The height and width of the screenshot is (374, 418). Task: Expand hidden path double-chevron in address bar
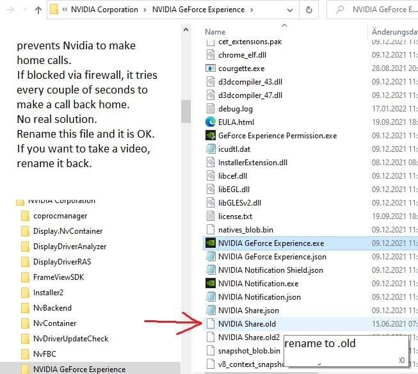[65, 10]
